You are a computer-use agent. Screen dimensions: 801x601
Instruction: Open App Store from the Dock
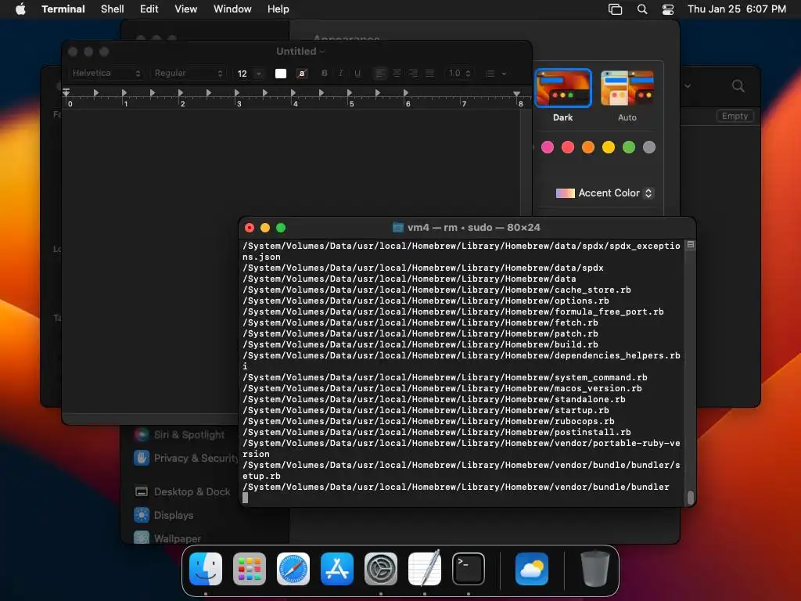pyautogui.click(x=337, y=568)
